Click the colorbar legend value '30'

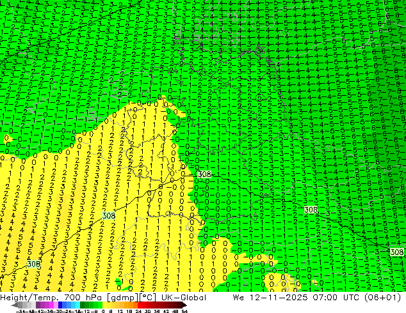[147, 311]
